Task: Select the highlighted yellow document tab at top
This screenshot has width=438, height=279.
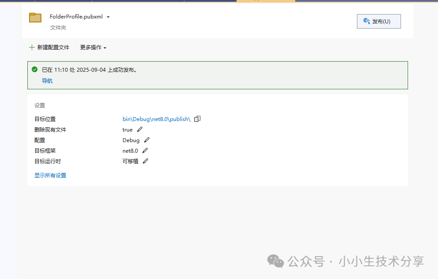Action: 266,1
